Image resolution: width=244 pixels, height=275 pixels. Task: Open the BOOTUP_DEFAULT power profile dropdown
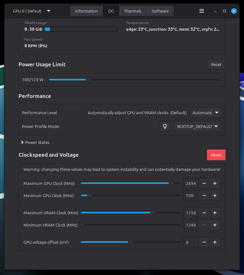click(x=198, y=126)
